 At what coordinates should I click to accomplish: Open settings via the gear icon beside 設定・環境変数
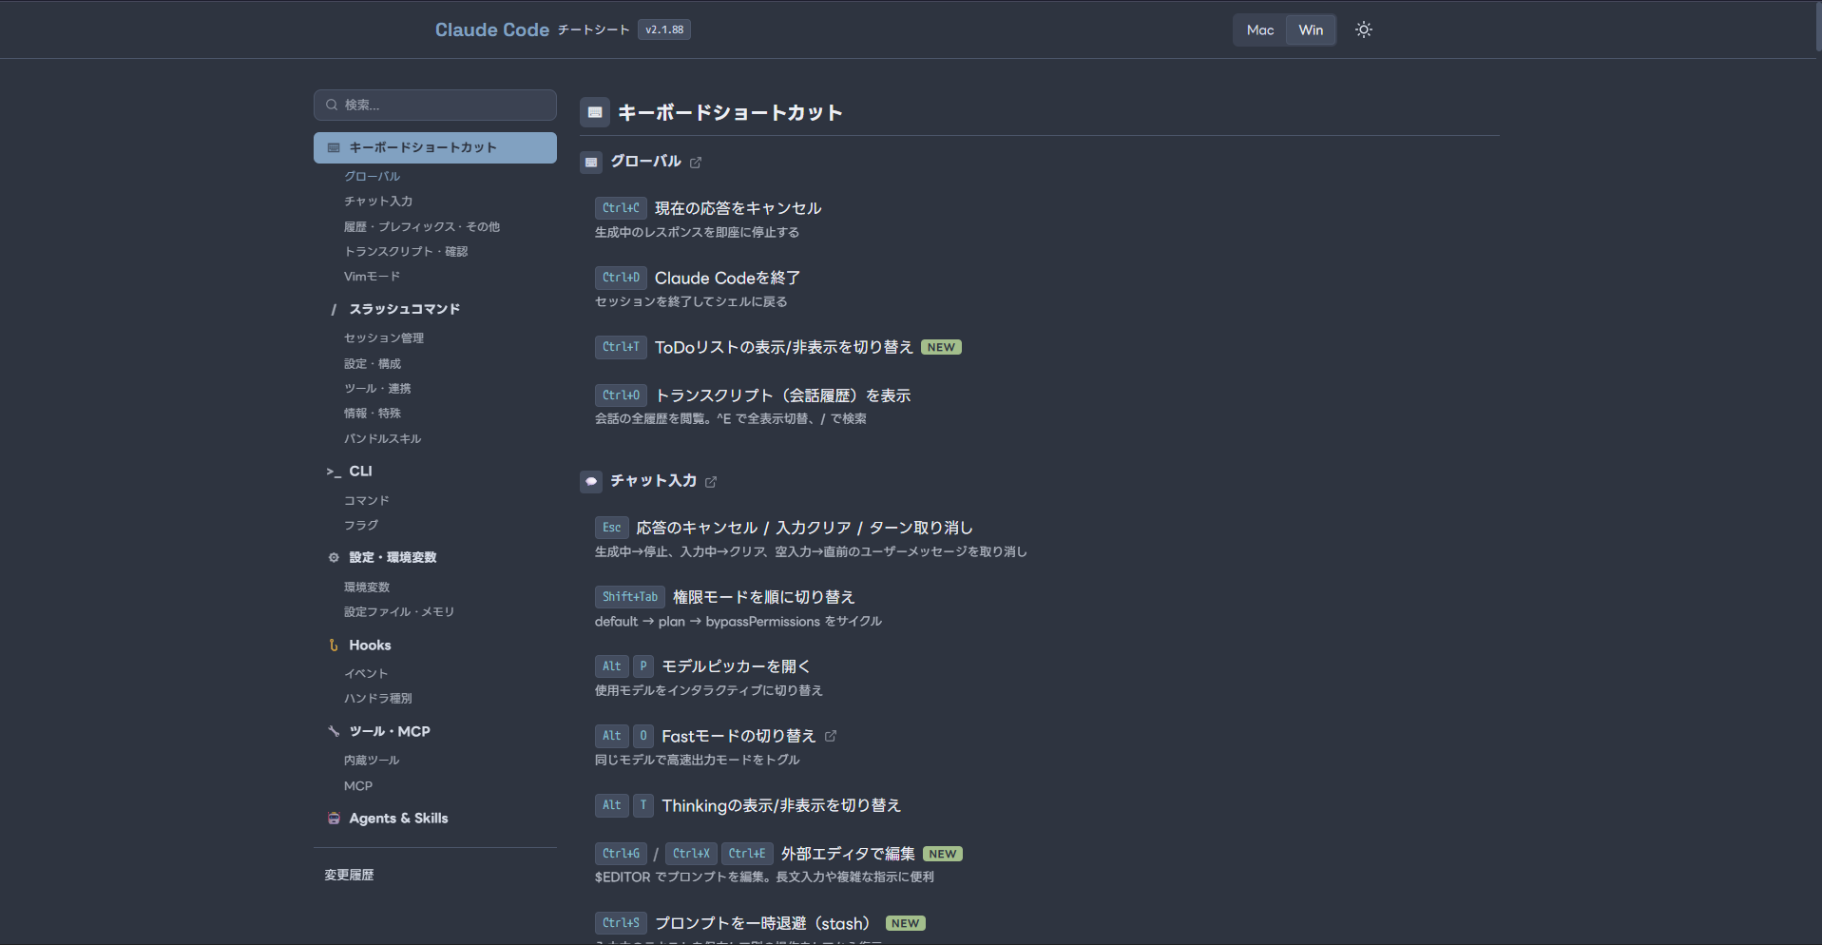coord(333,557)
